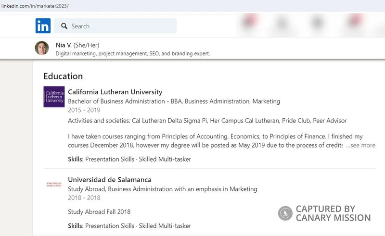Select the Education section heading

(x=63, y=76)
